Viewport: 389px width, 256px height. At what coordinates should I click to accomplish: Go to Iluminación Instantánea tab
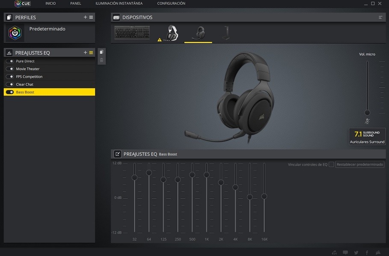119,4
